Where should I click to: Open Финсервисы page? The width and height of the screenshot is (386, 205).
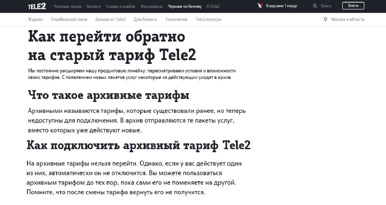(152, 6)
